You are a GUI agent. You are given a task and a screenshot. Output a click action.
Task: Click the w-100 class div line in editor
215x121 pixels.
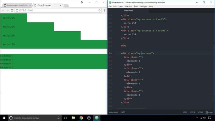point(144,31)
